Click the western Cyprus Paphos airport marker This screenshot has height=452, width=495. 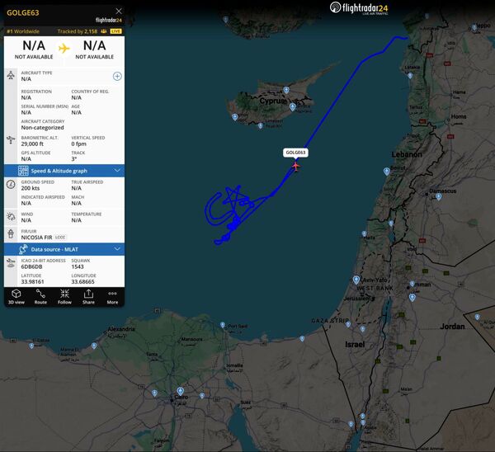234,117
